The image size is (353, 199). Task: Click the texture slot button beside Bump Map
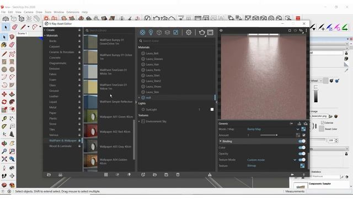click(x=303, y=129)
